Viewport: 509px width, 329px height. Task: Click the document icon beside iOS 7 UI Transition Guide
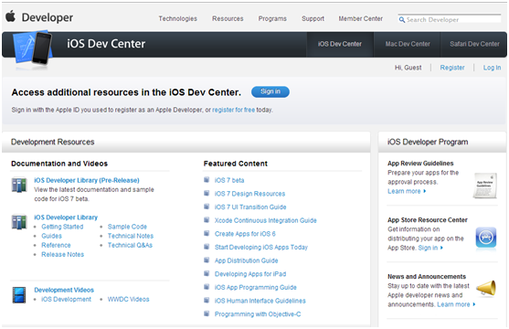[207, 207]
